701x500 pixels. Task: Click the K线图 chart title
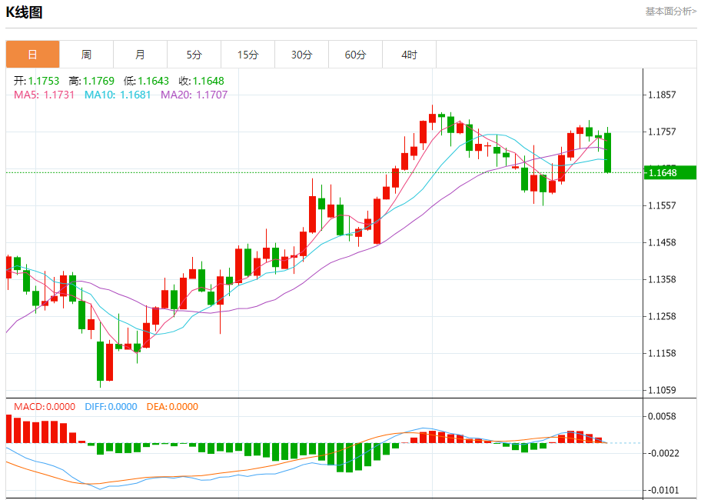(x=24, y=12)
